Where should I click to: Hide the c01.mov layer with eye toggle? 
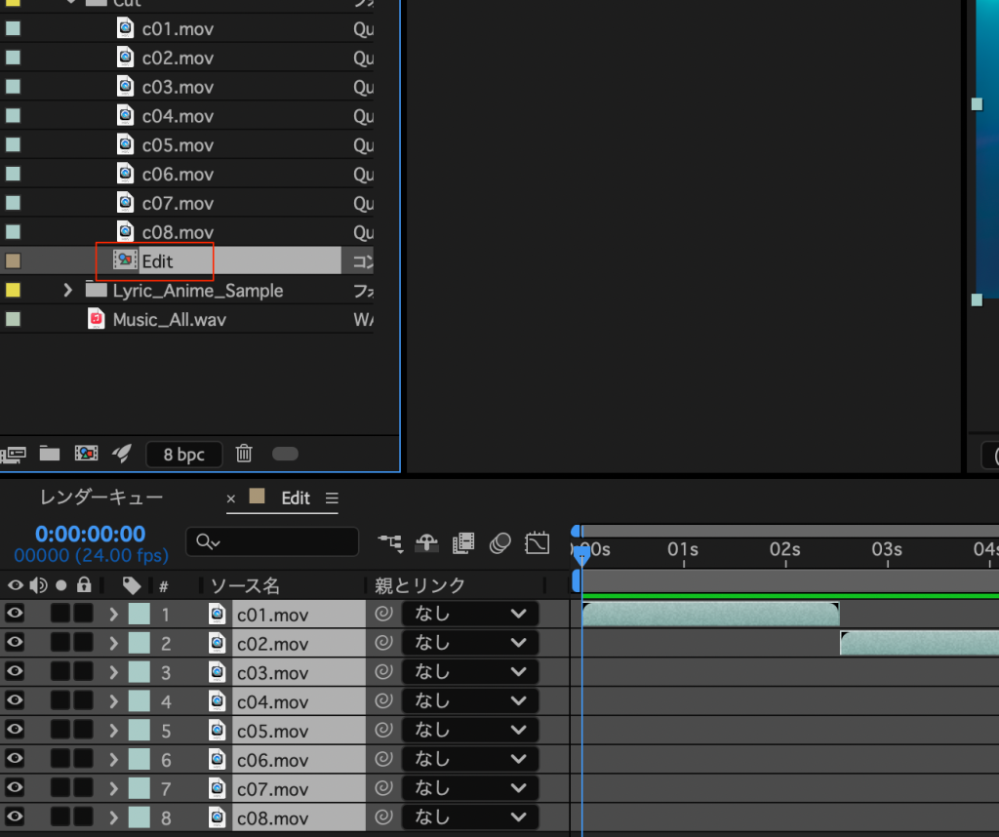16,614
